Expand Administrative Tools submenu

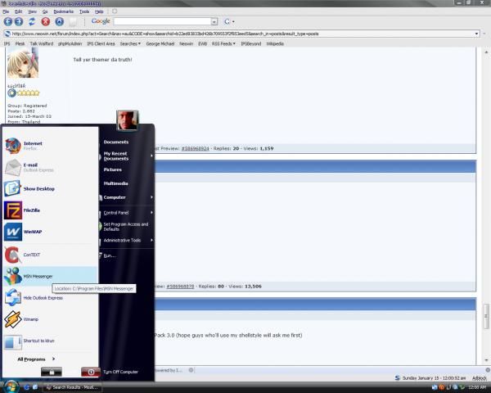pos(152,240)
